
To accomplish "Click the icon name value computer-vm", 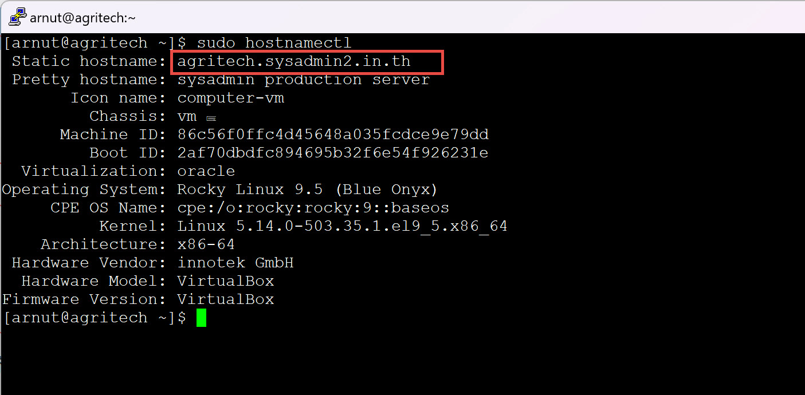I will [231, 98].
